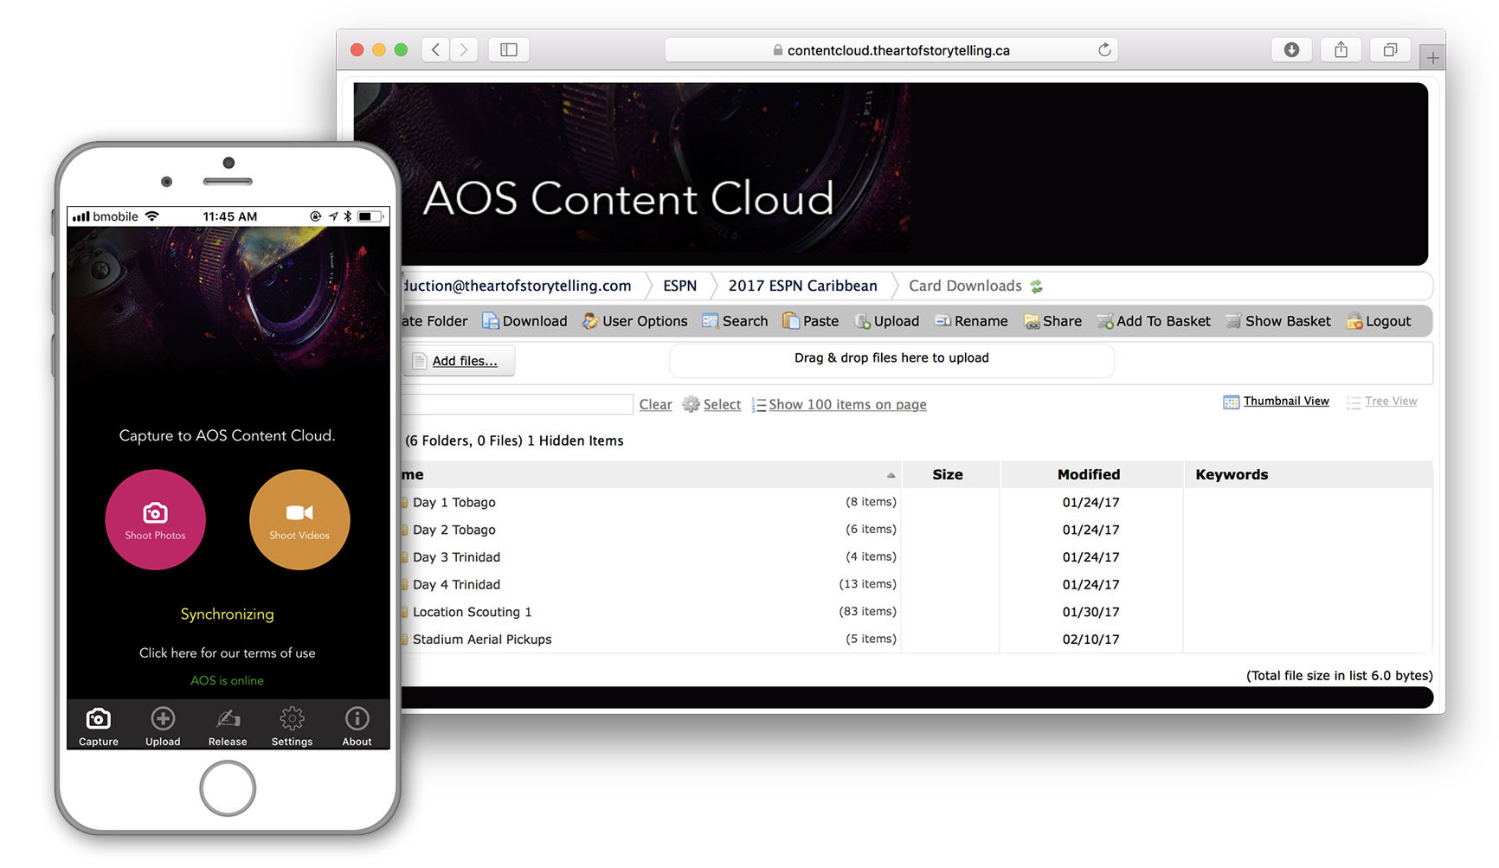
Task: Click the Logout button
Action: [1379, 321]
